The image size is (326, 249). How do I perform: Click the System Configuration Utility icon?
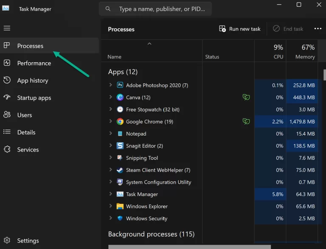tap(120, 182)
